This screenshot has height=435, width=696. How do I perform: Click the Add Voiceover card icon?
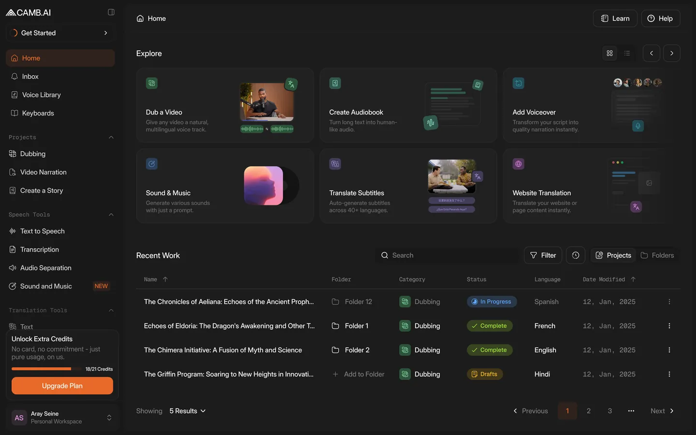pyautogui.click(x=518, y=83)
